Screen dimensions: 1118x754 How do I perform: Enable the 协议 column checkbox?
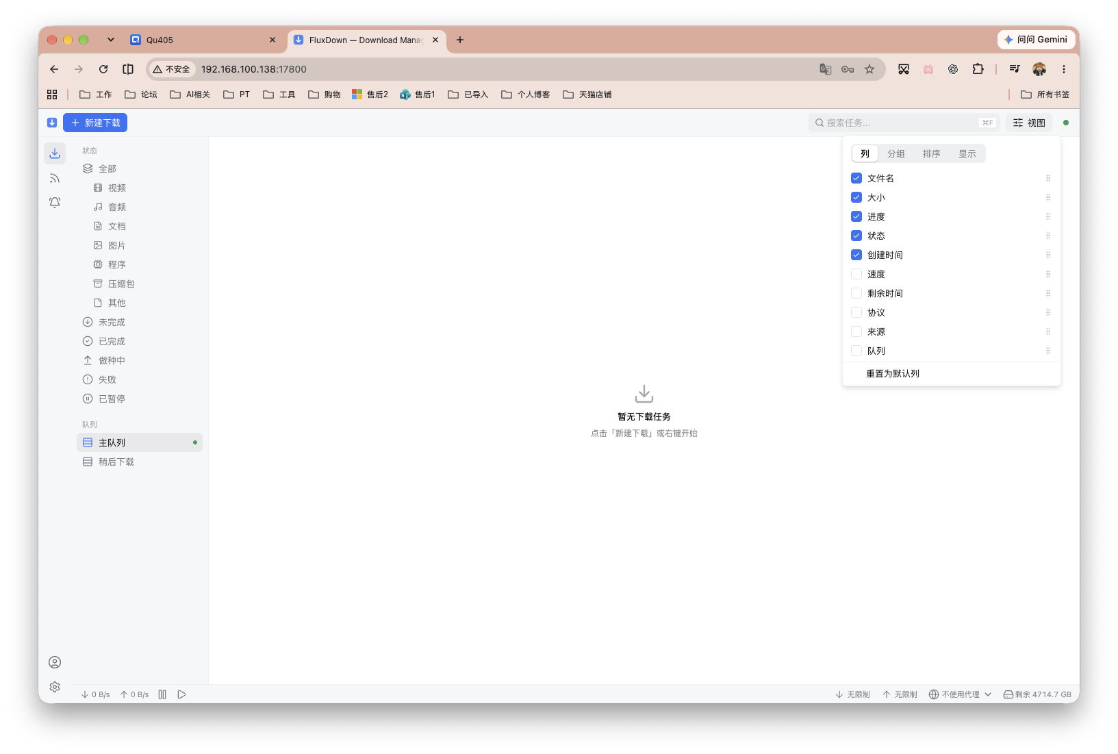[x=856, y=312]
